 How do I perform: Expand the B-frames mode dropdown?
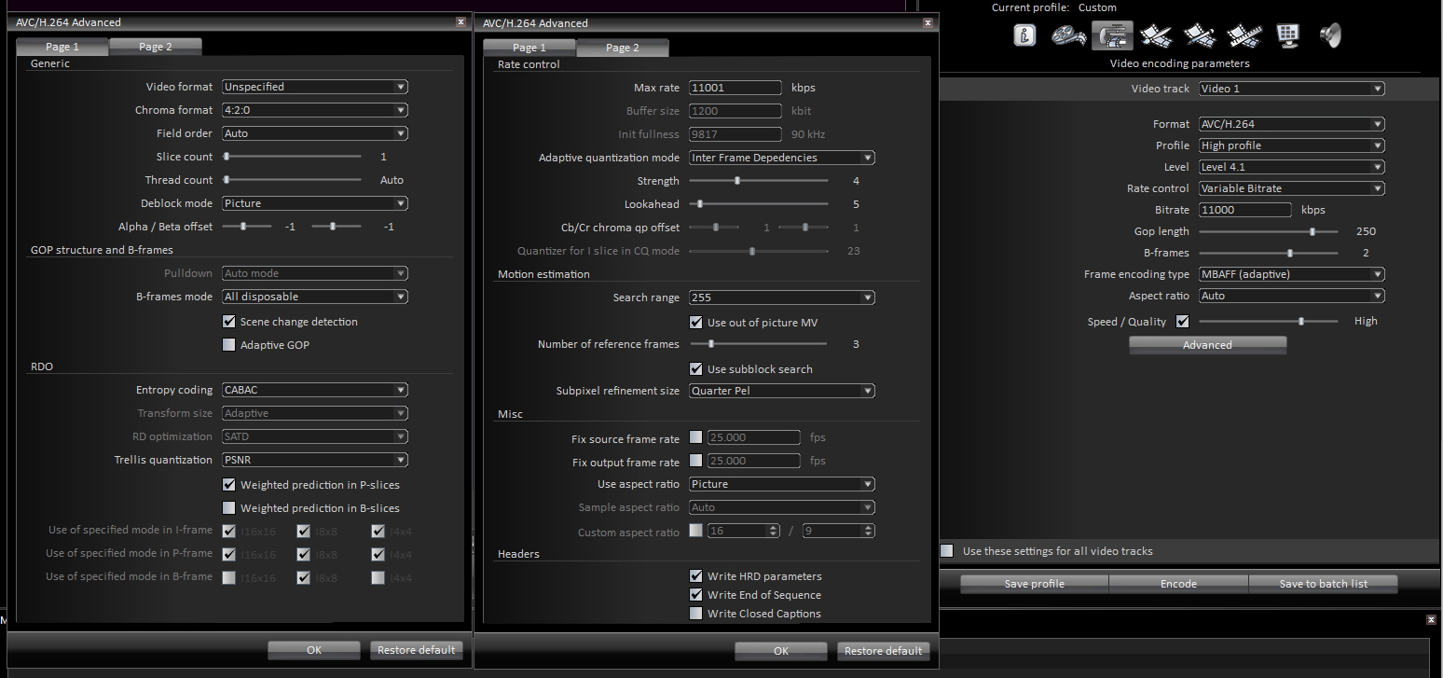pos(315,297)
